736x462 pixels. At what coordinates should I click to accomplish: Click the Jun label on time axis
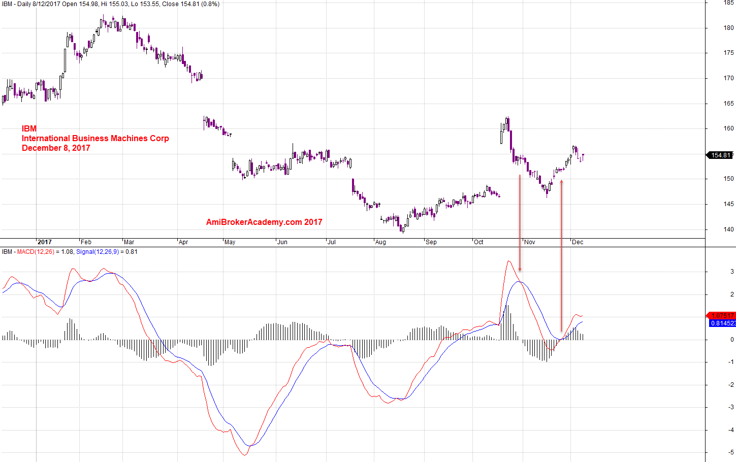click(282, 242)
